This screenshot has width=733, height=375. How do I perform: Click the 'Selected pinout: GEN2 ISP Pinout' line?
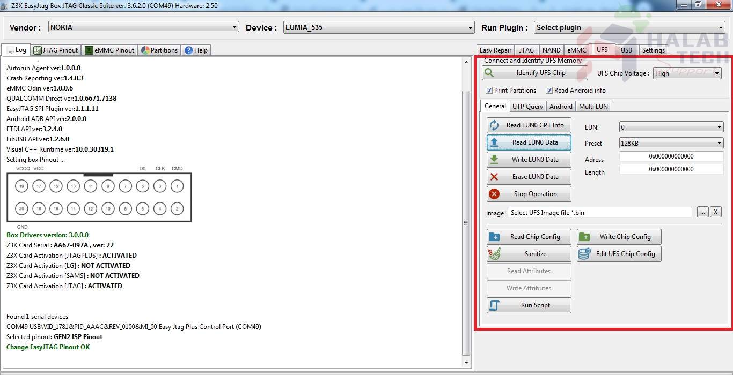click(x=54, y=337)
